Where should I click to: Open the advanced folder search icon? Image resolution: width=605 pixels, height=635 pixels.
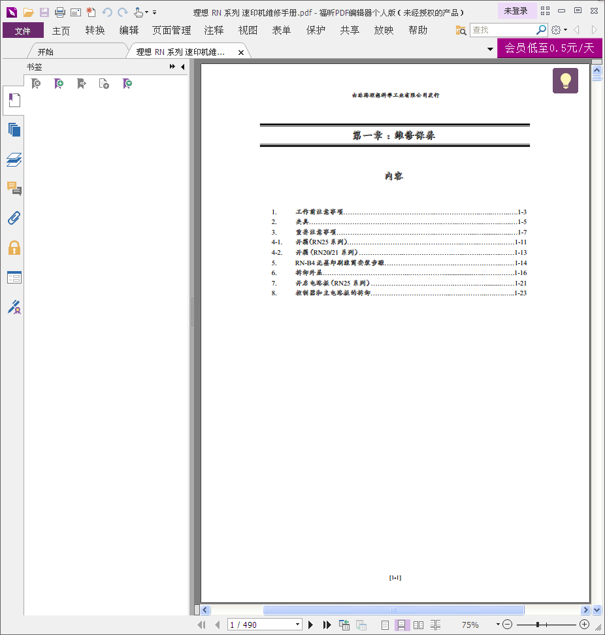(x=461, y=30)
